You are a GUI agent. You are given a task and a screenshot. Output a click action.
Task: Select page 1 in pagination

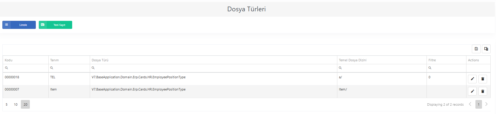coord(479,104)
